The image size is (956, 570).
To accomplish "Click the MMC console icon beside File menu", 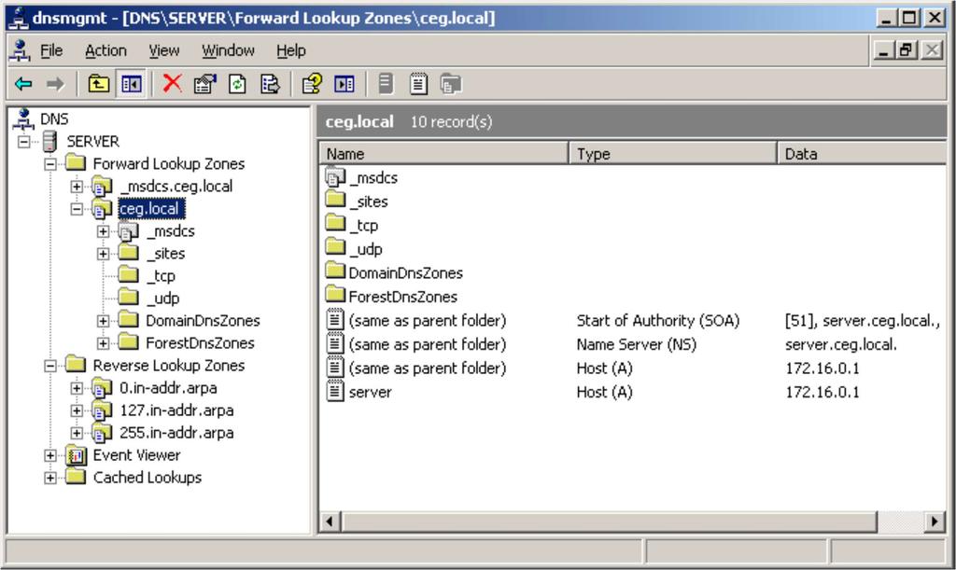I will pos(20,50).
